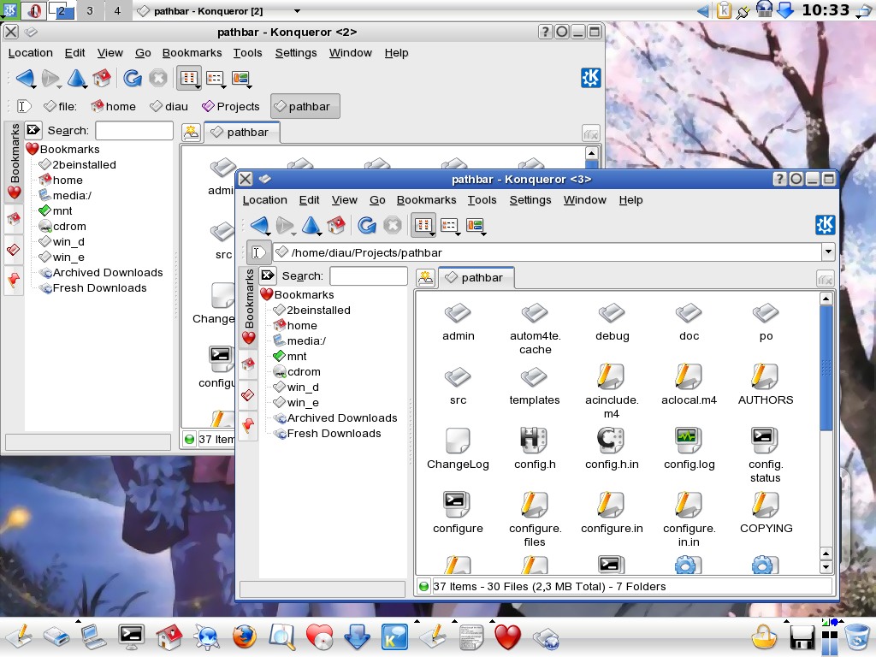Launch Firefox from the bottom panel
876x657 pixels.
(244, 636)
